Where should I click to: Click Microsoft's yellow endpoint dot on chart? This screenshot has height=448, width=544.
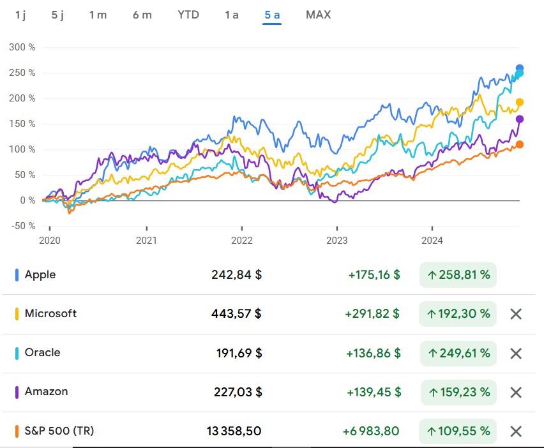(519, 102)
